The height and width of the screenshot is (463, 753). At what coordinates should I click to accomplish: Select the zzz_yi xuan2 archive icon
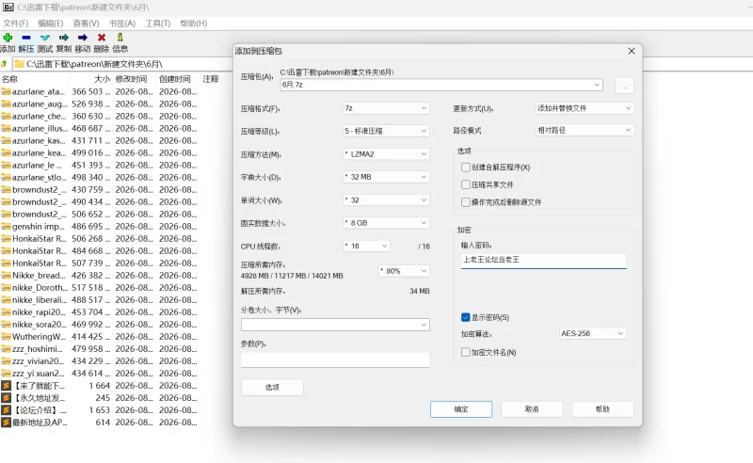coord(6,374)
